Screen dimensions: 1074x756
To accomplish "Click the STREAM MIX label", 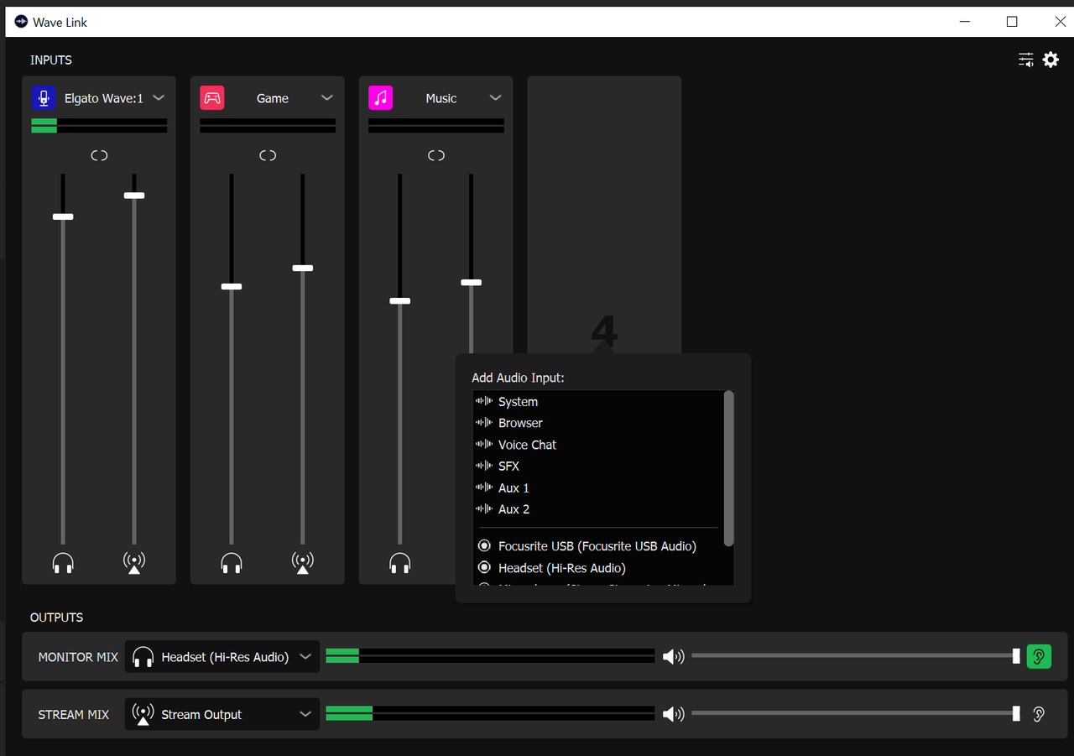I will (74, 715).
